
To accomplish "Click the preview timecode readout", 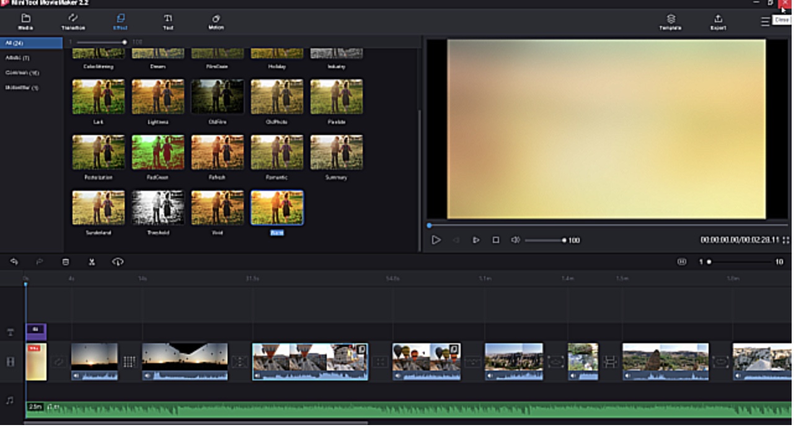I will coord(740,240).
